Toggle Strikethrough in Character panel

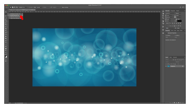(x=180, y=23)
